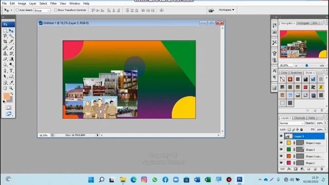The image size is (329, 185).
Task: Select the Rectangular Marquee tool
Action: tap(5, 31)
